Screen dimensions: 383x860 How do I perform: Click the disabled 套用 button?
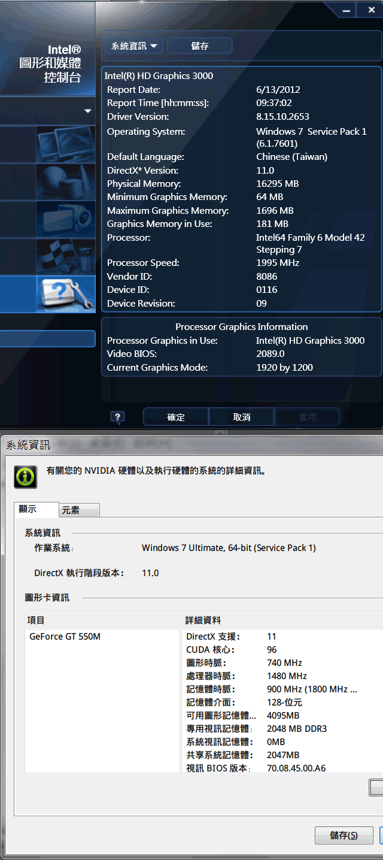pos(308,417)
